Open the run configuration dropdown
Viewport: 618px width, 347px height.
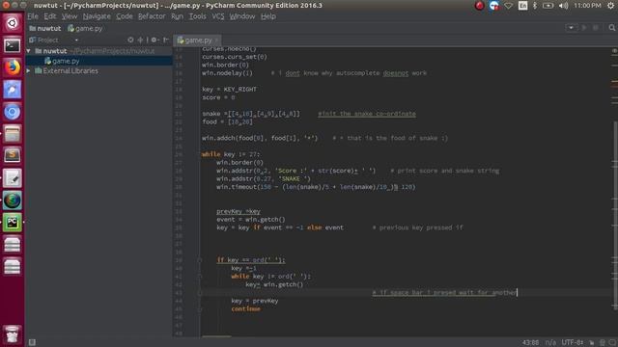tap(571, 28)
